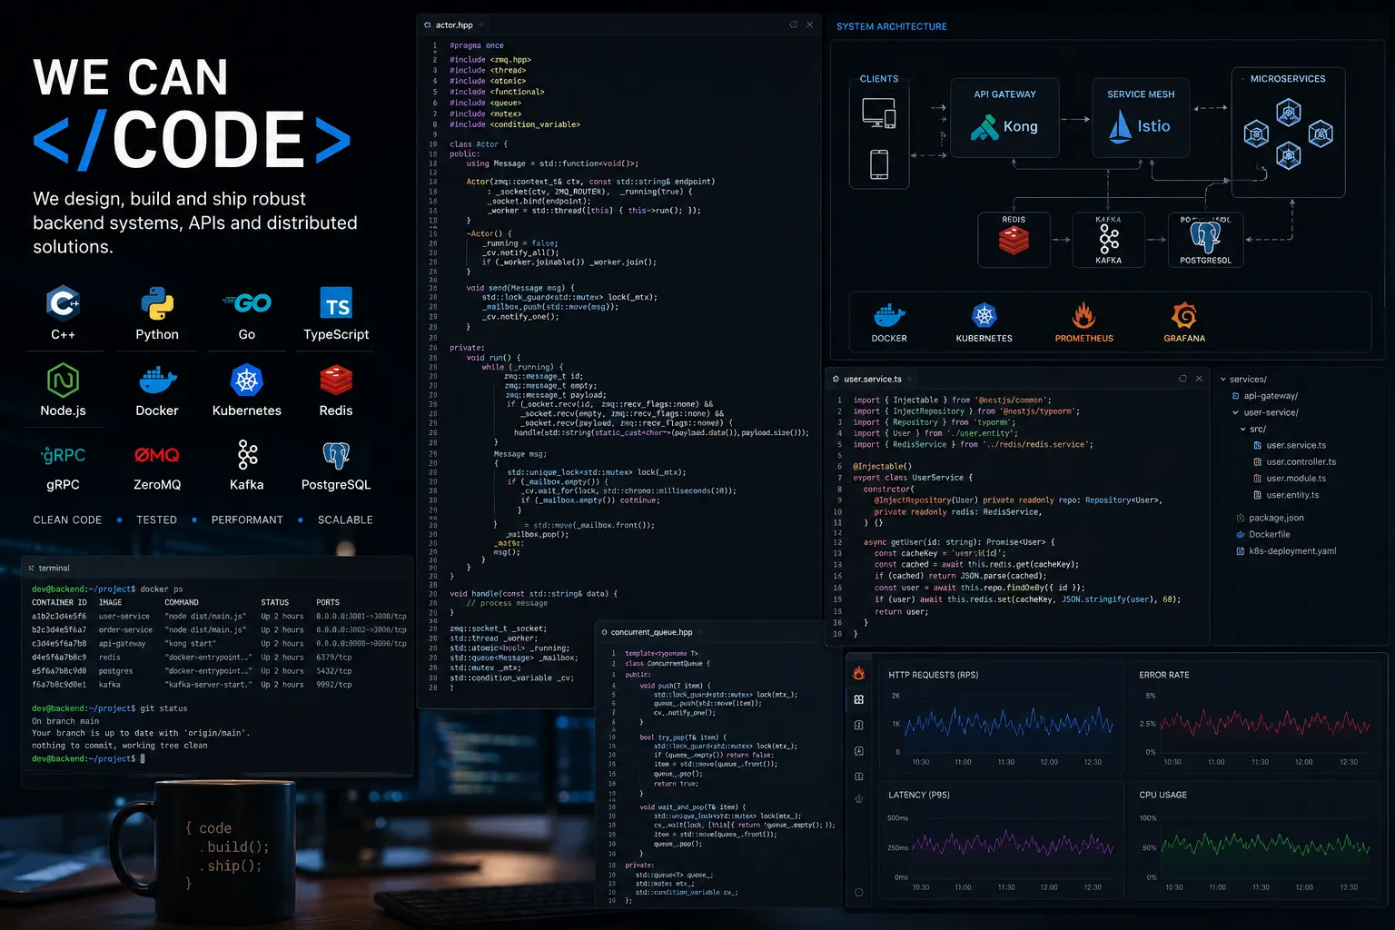Click the Python logo icon

coord(157,303)
